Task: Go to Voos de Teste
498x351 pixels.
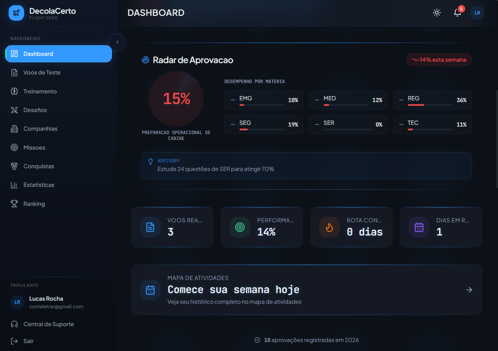Action: point(59,72)
